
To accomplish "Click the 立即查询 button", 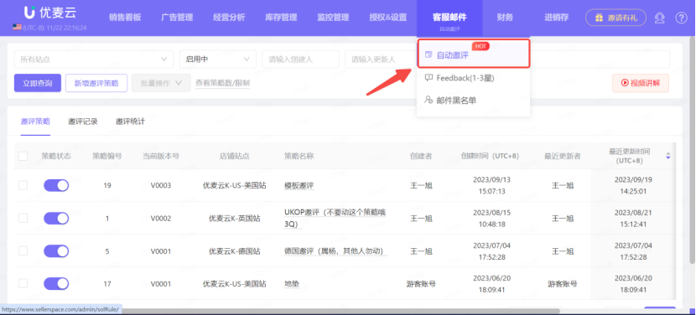I will 38,83.
